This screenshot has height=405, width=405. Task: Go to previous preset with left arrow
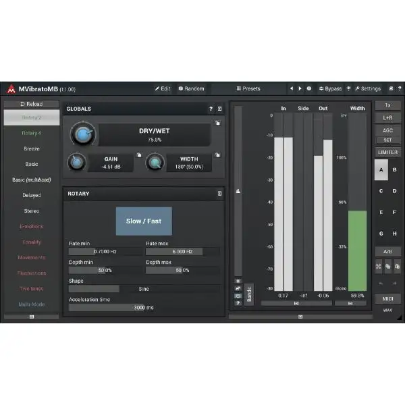(292, 88)
